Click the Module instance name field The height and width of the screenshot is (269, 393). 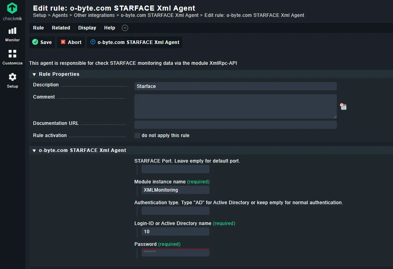point(175,190)
